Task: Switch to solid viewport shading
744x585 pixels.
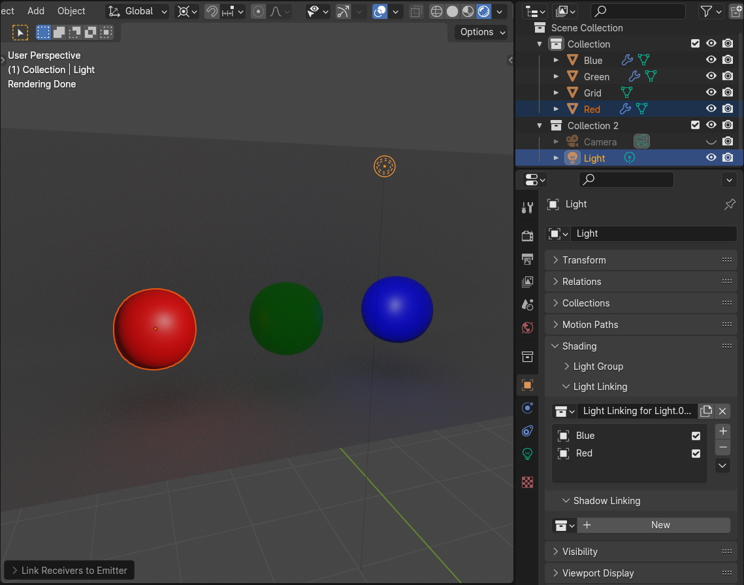Action: 452,11
